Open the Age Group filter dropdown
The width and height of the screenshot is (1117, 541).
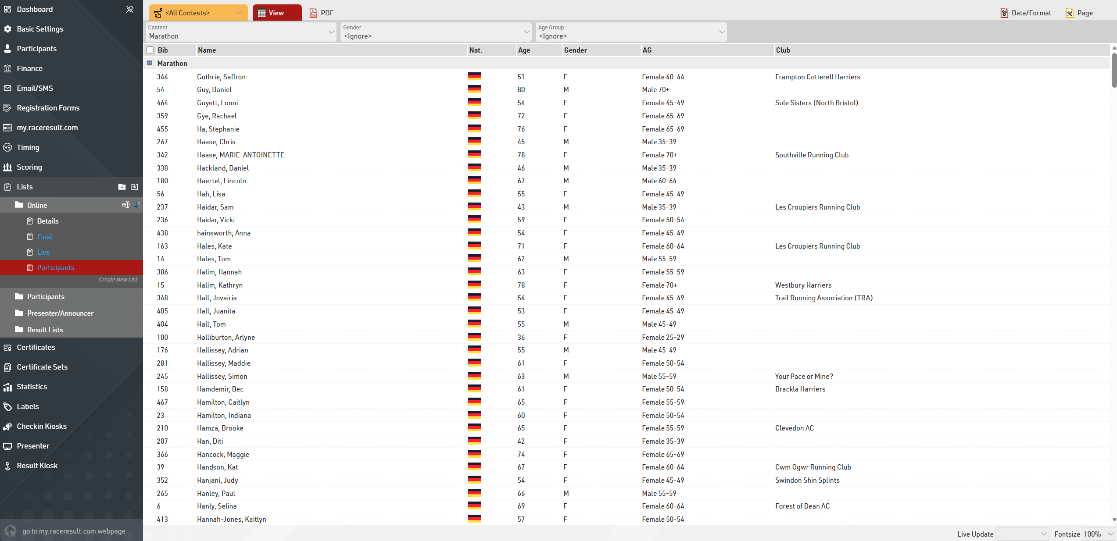click(631, 32)
